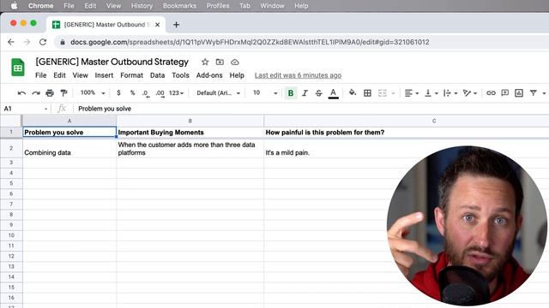The width and height of the screenshot is (549, 308).
Task: Click the Print icon
Action: (x=50, y=93)
